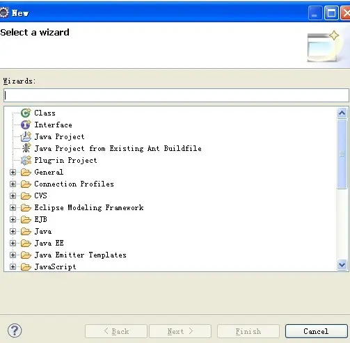This screenshot has height=343, width=350.
Task: Click the Finish button
Action: tap(248, 331)
